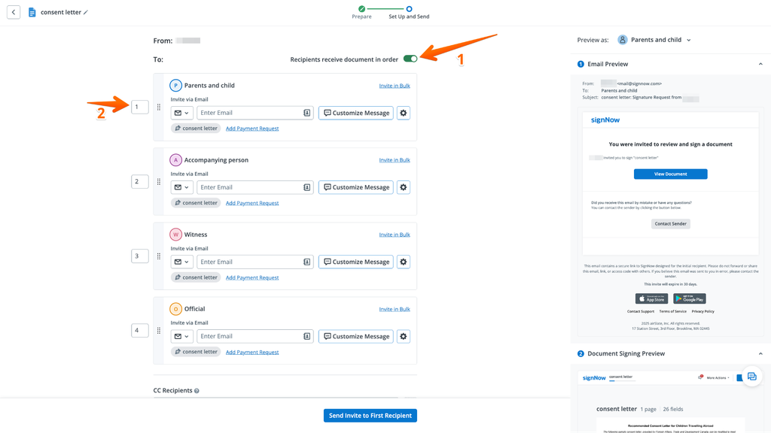Toggle off Recipients receive document in order
Image resolution: width=771 pixels, height=433 pixels.
click(x=410, y=59)
